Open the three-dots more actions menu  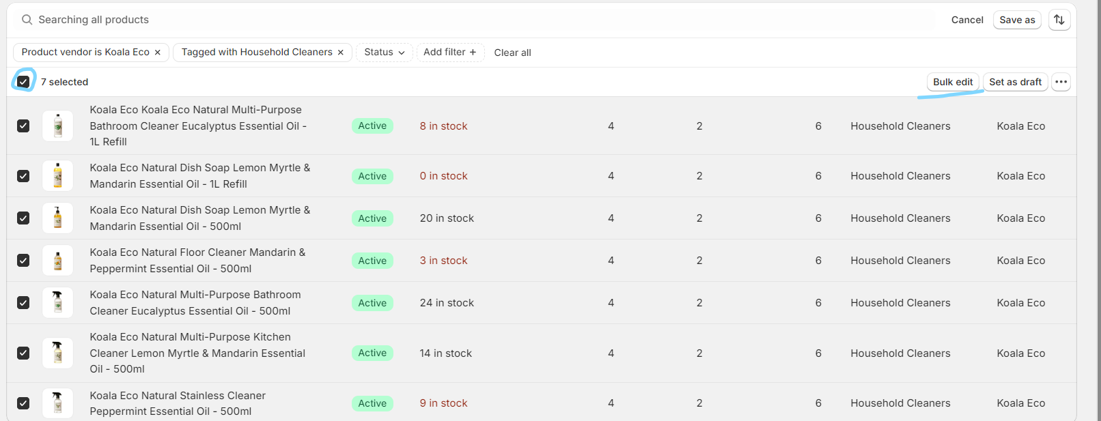point(1061,82)
